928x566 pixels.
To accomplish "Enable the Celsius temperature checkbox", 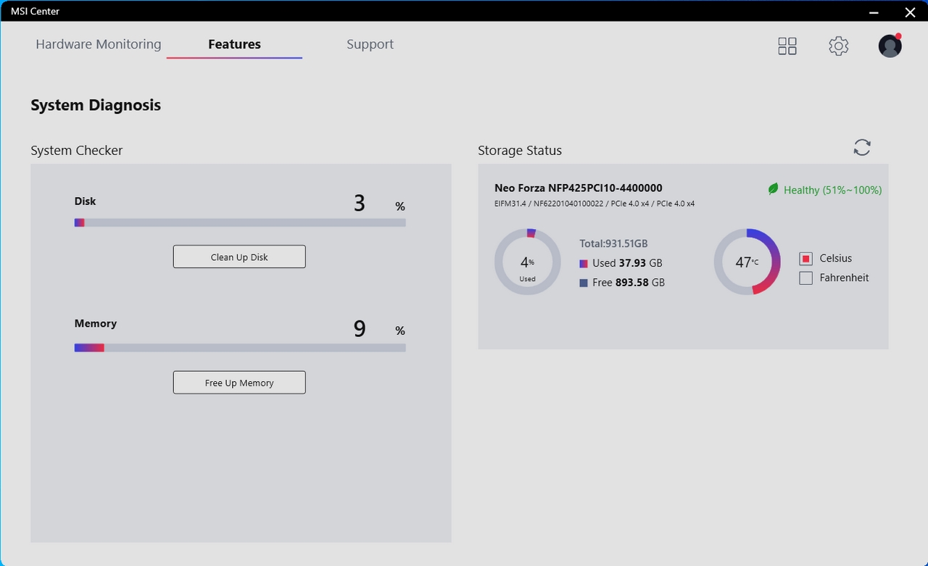I will pos(805,259).
